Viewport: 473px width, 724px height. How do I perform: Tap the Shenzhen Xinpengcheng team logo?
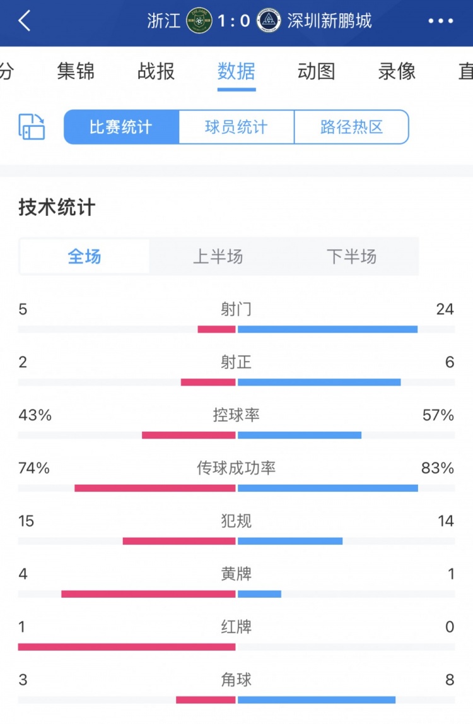[x=269, y=21]
